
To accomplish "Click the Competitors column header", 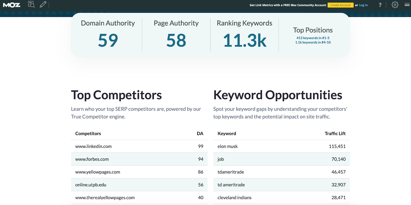I will pos(88,134).
